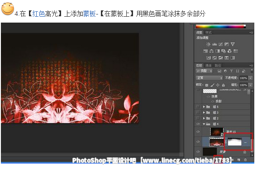Add a Brightness/Contrast adjustment (sun icon)
Screen dimensions: 257x169
[208, 44]
